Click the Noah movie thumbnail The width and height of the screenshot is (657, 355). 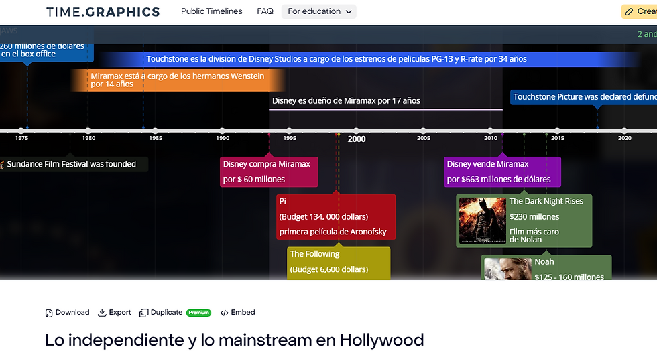(x=507, y=269)
